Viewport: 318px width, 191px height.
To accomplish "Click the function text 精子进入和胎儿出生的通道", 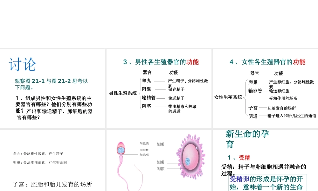I will pos(292,116).
